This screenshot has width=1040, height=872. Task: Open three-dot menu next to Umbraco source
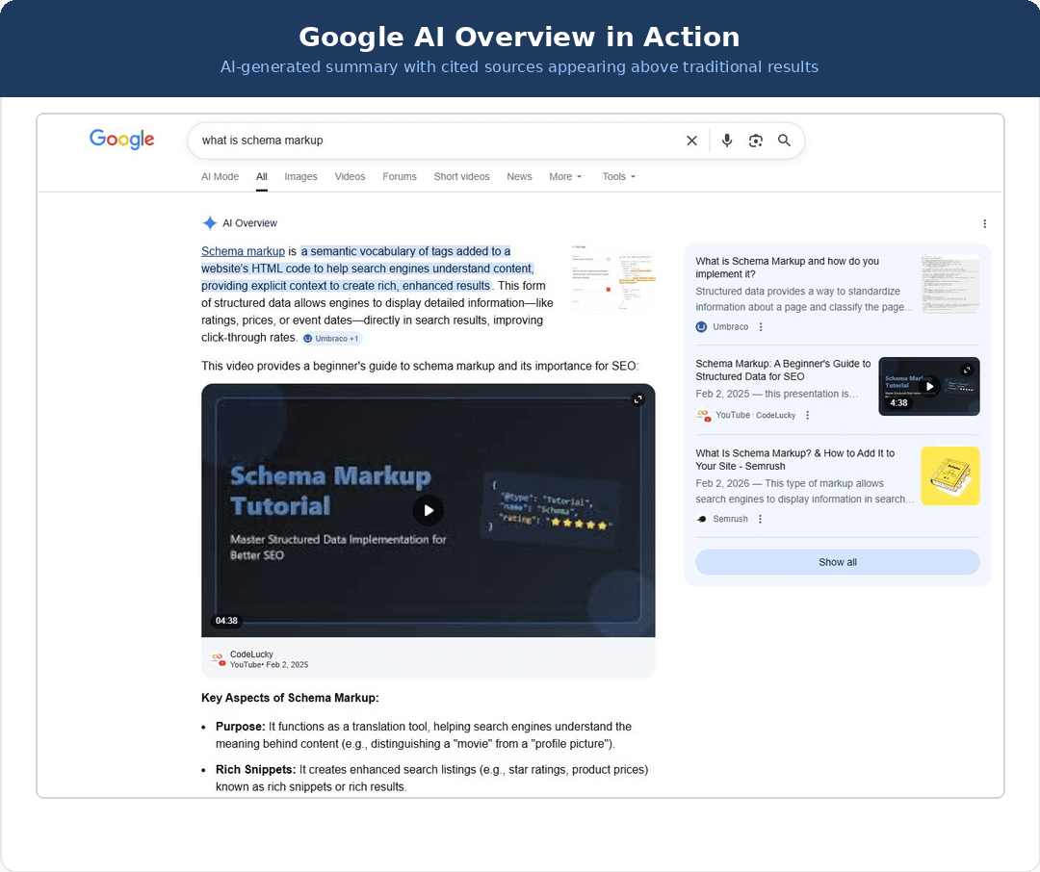[761, 326]
